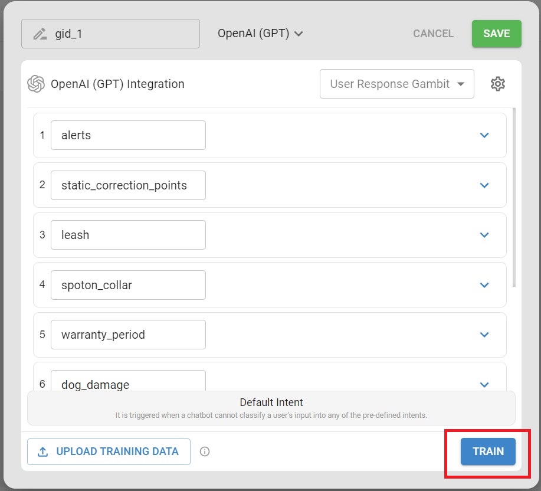Click the settings gear icon
541x491 pixels.
pyautogui.click(x=498, y=84)
